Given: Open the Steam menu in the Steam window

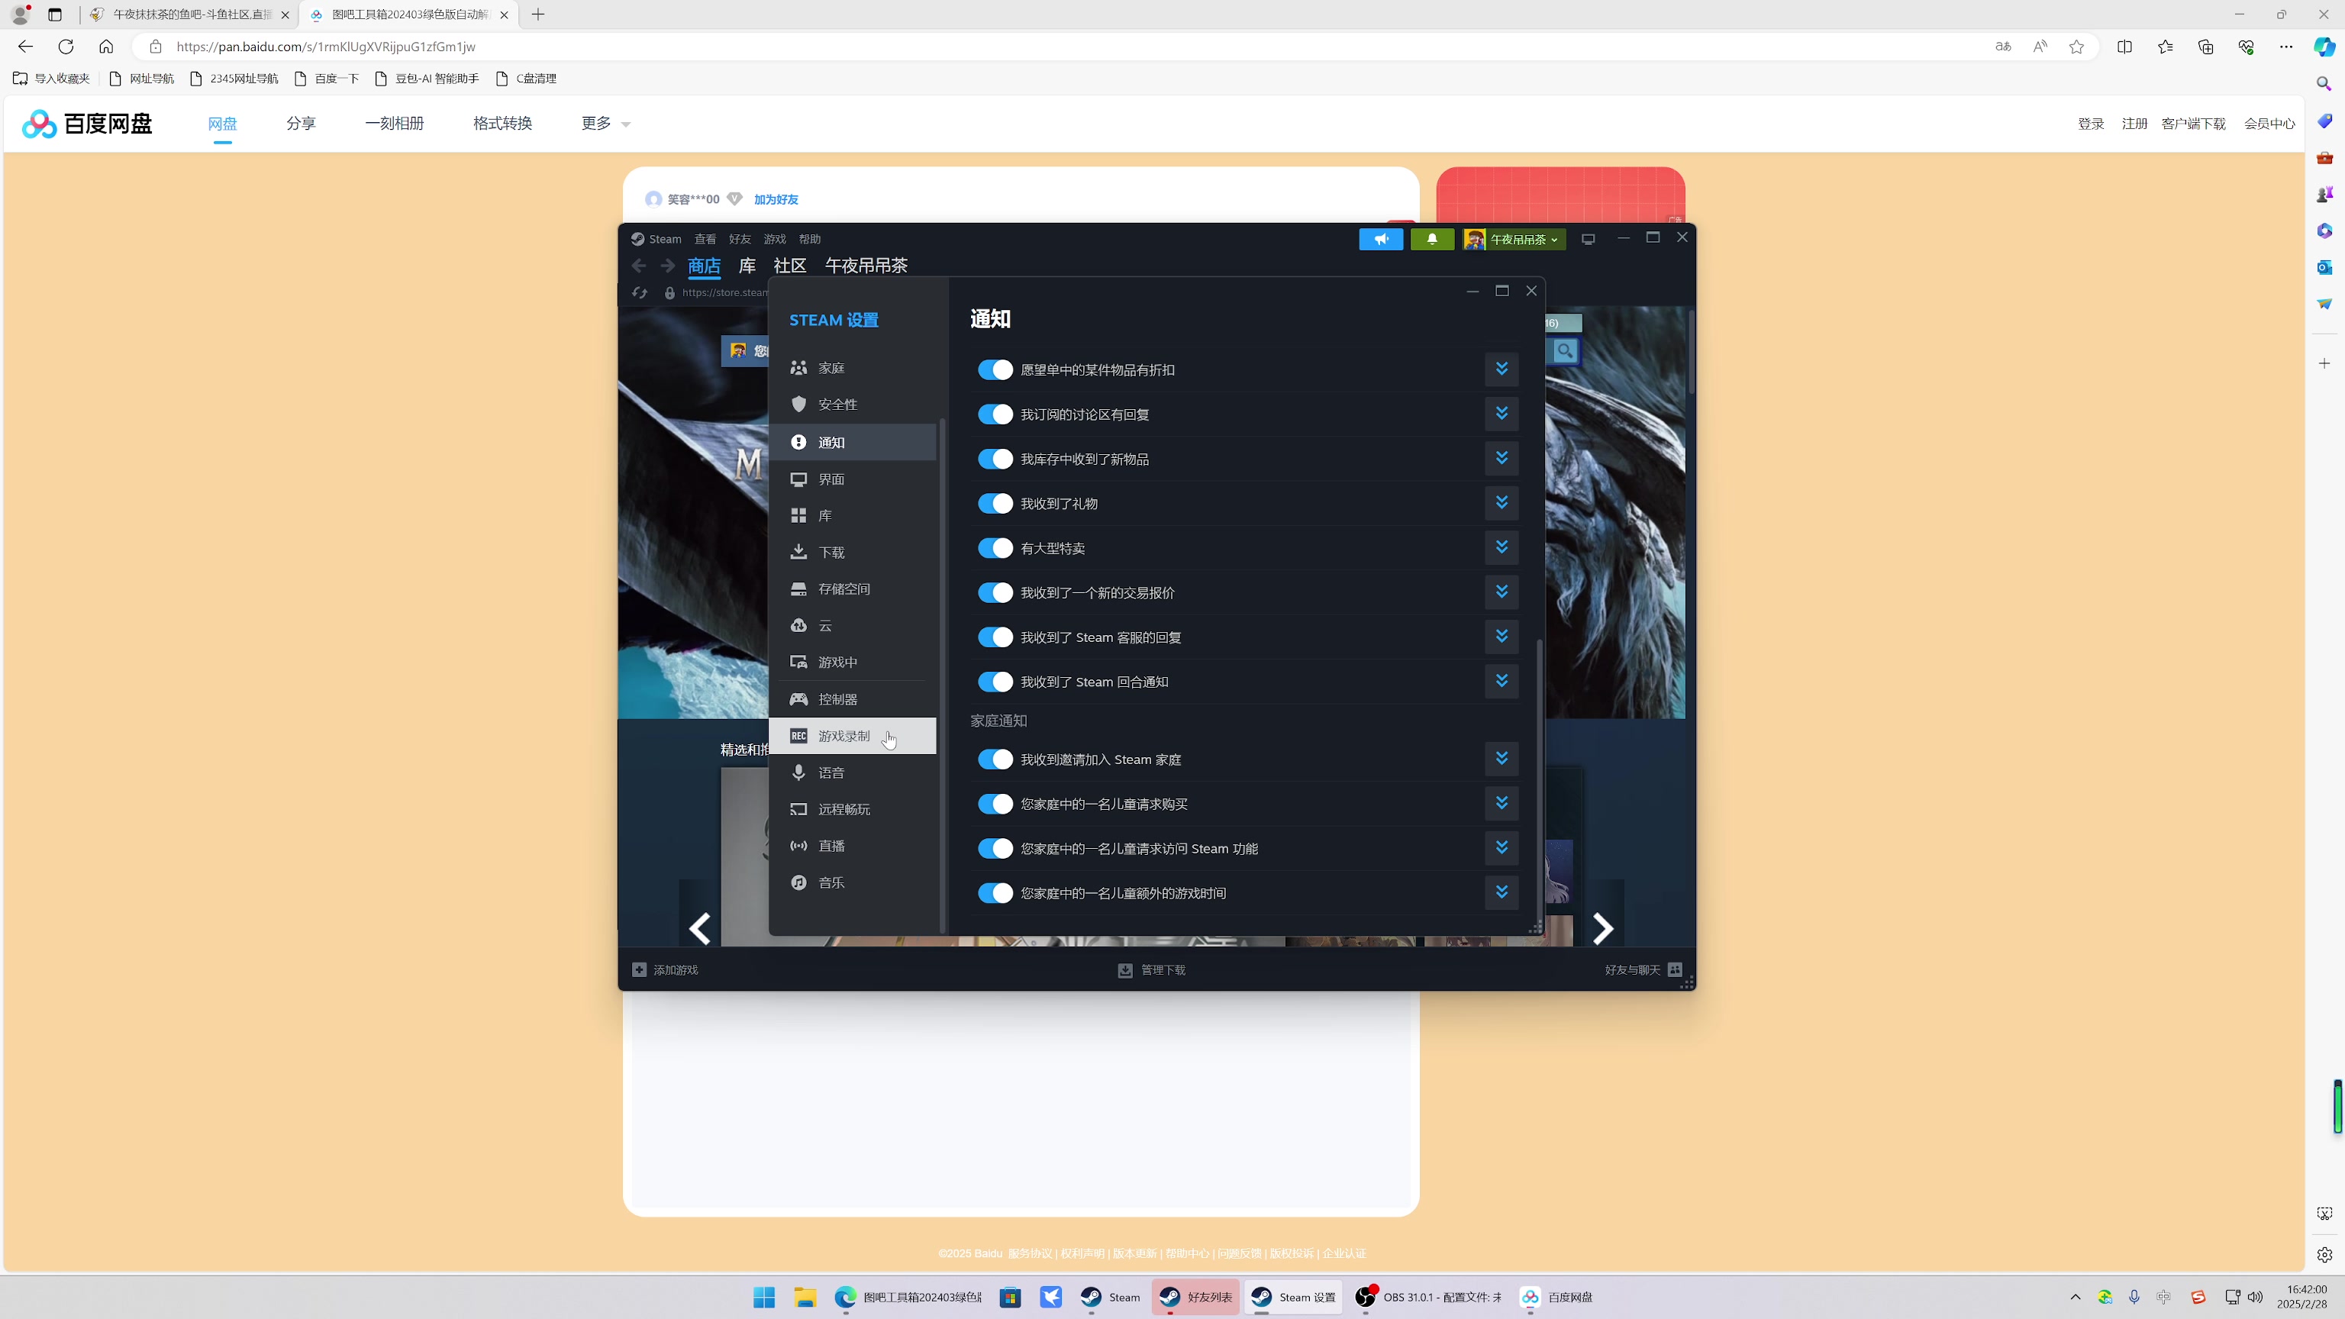Looking at the screenshot, I should 656,238.
